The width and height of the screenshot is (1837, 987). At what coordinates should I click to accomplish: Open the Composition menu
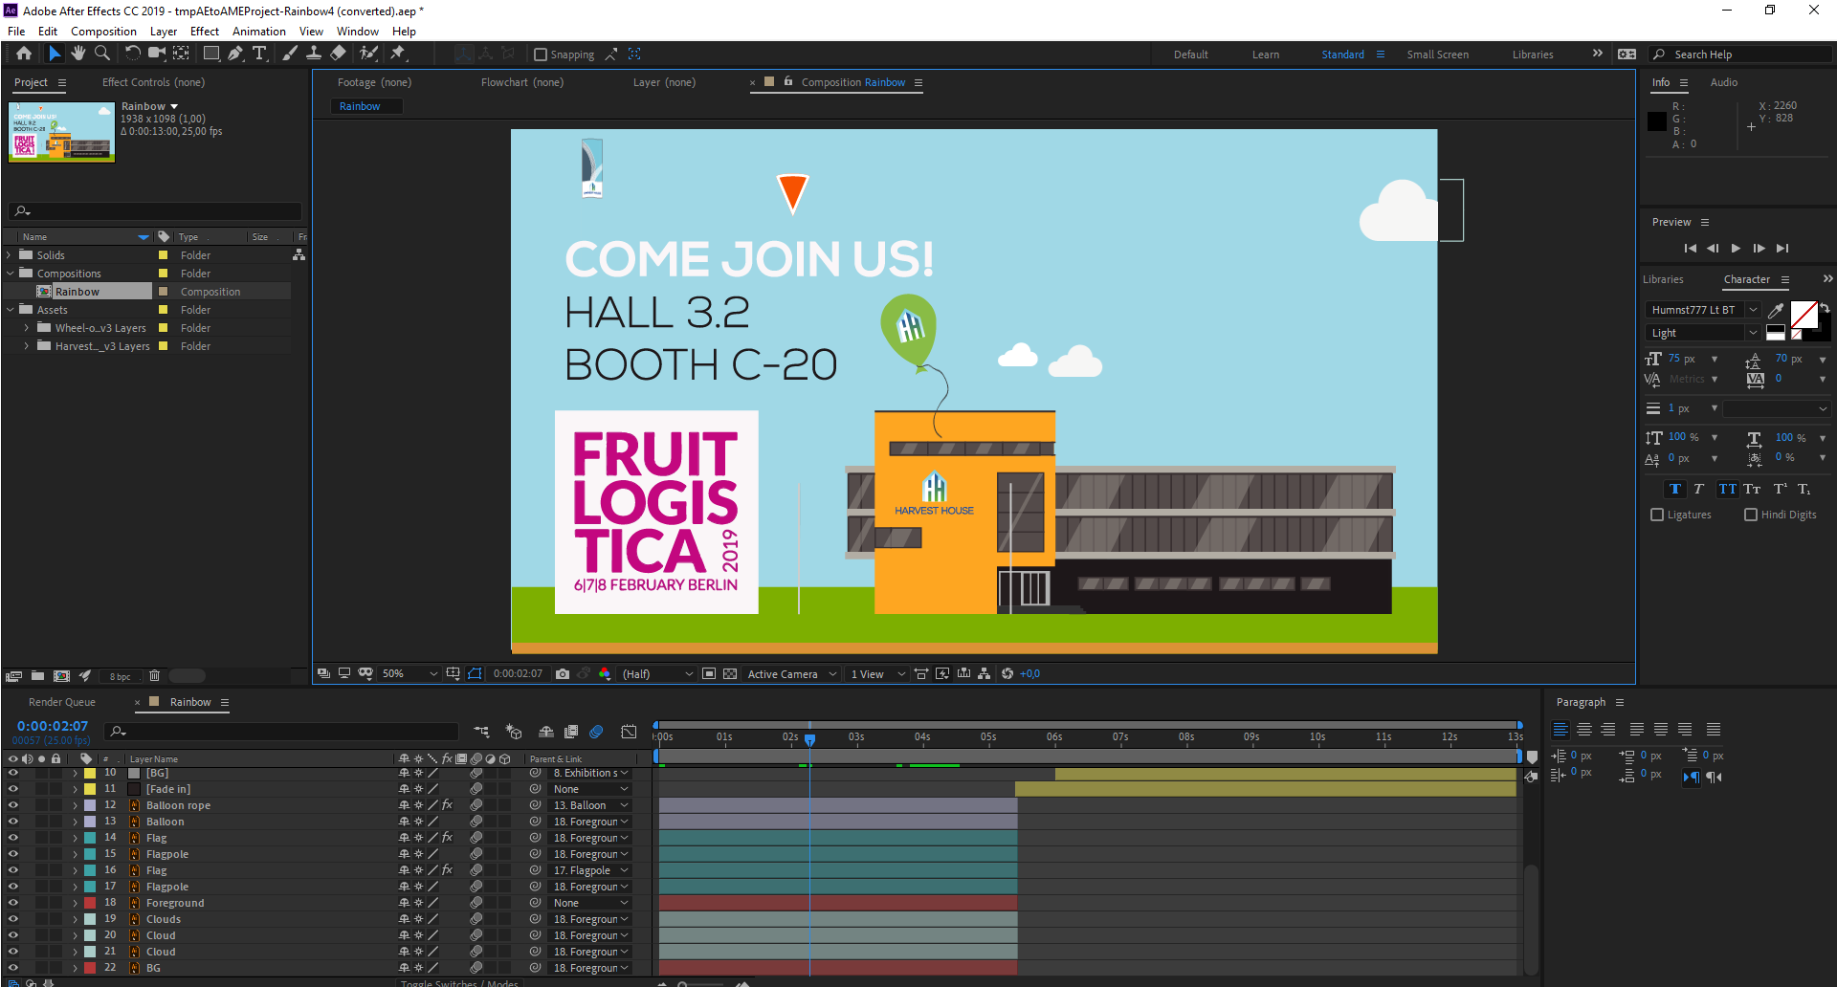[x=103, y=32]
